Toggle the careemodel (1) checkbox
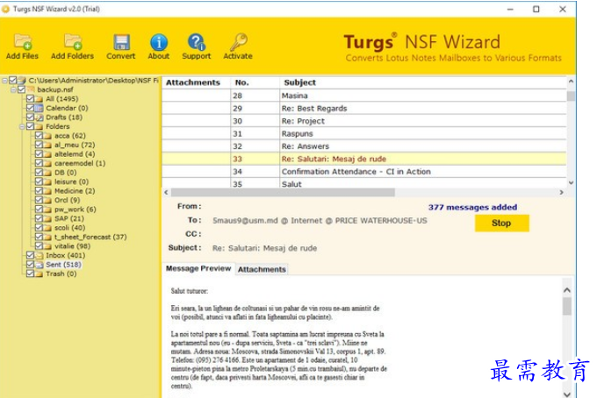This screenshot has width=597, height=398. [40, 163]
